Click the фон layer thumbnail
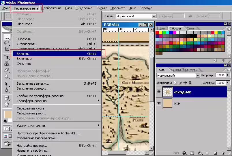This screenshot has width=232, height=156. [167, 103]
